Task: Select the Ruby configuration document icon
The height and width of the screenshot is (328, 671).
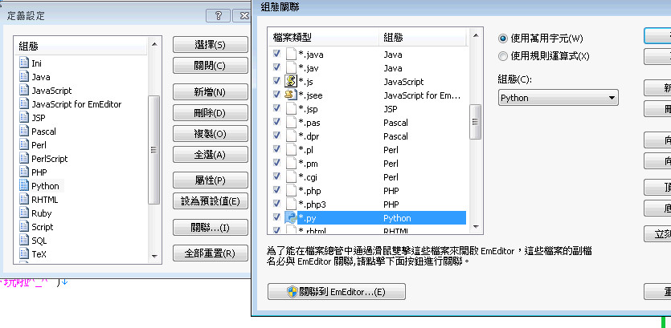Action: 23,213
